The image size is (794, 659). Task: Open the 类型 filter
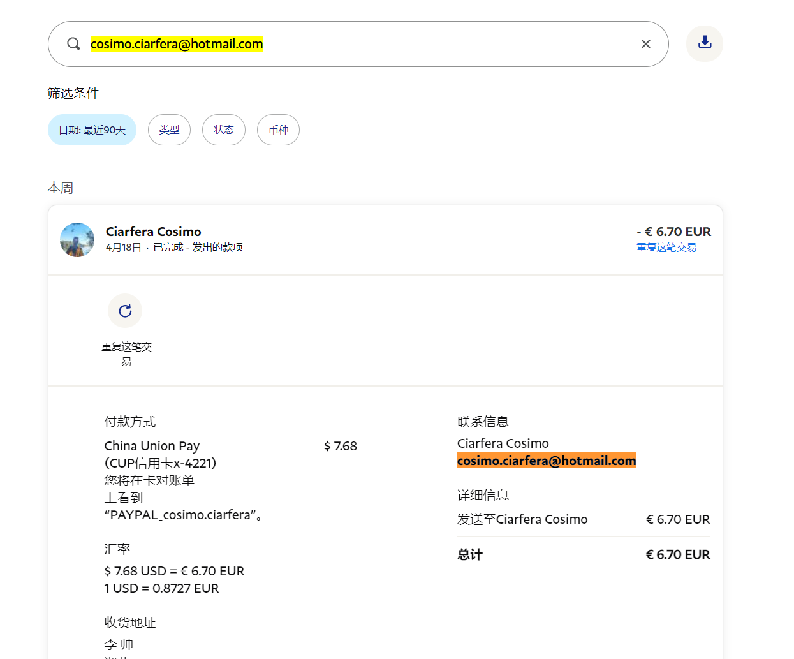click(169, 130)
